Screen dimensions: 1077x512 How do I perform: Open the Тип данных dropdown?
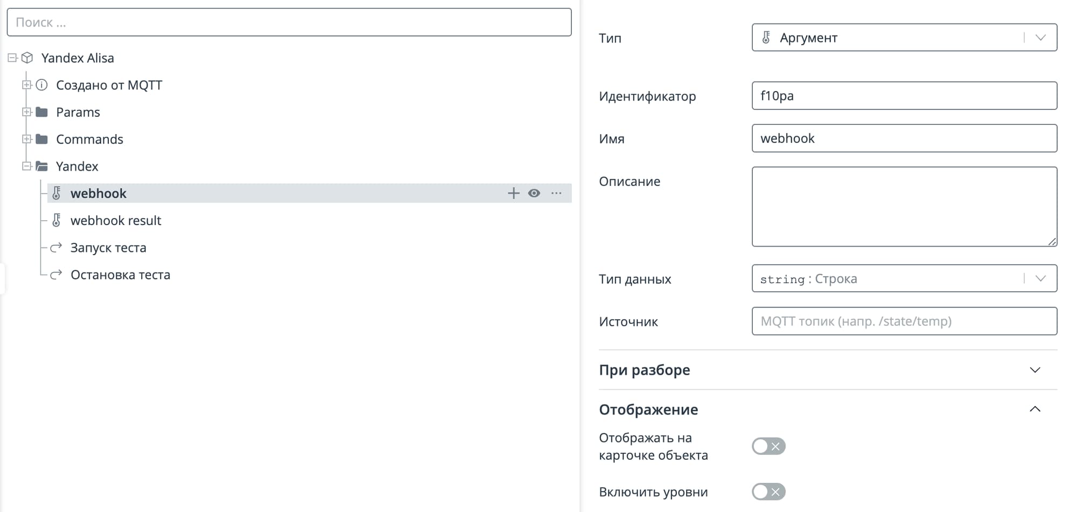point(904,279)
